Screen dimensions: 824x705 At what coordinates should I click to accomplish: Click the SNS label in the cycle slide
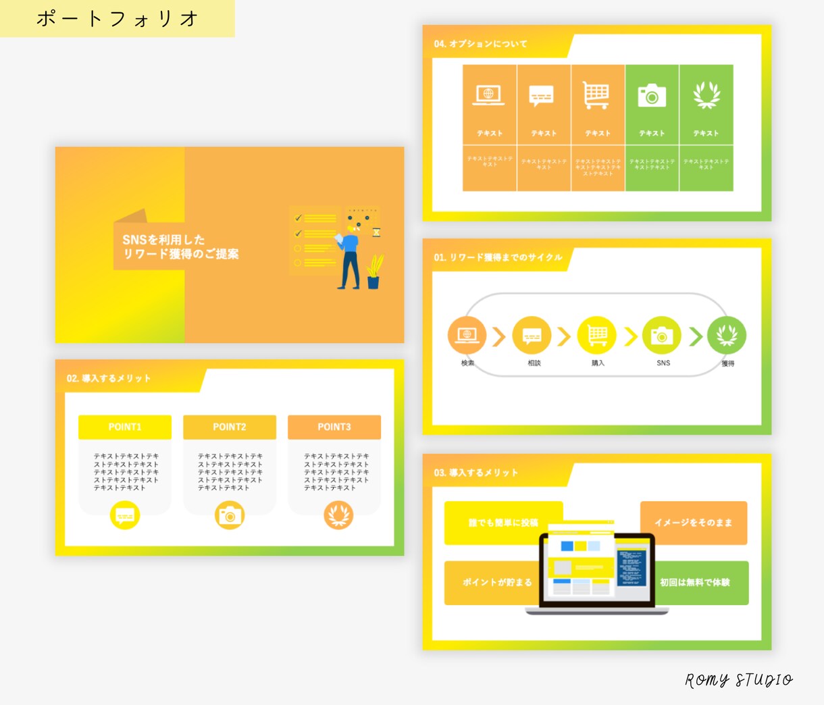pyautogui.click(x=663, y=363)
